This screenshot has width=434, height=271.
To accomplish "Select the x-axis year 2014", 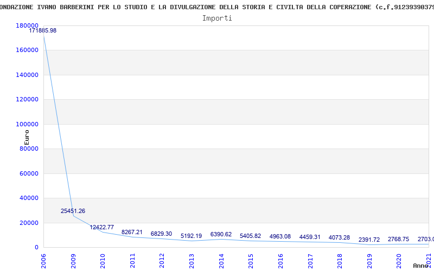I will 221,261.
